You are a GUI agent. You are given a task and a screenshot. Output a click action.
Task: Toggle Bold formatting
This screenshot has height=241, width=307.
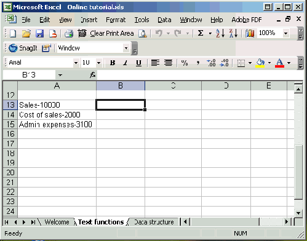[113, 63]
